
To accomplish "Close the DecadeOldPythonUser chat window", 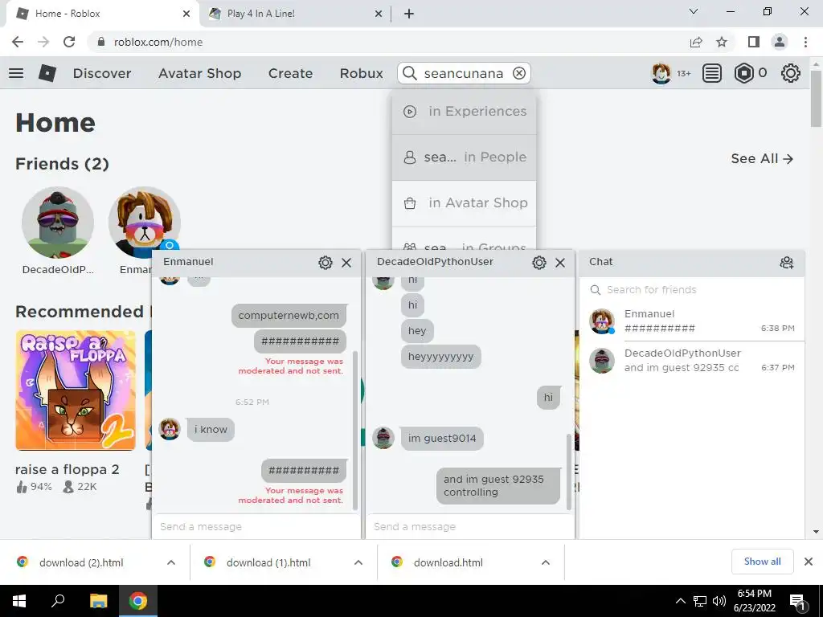I will [560, 263].
